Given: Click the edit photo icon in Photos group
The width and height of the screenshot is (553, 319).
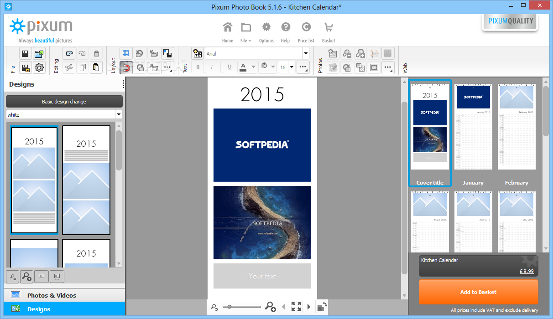Looking at the screenshot, I should point(333,67).
